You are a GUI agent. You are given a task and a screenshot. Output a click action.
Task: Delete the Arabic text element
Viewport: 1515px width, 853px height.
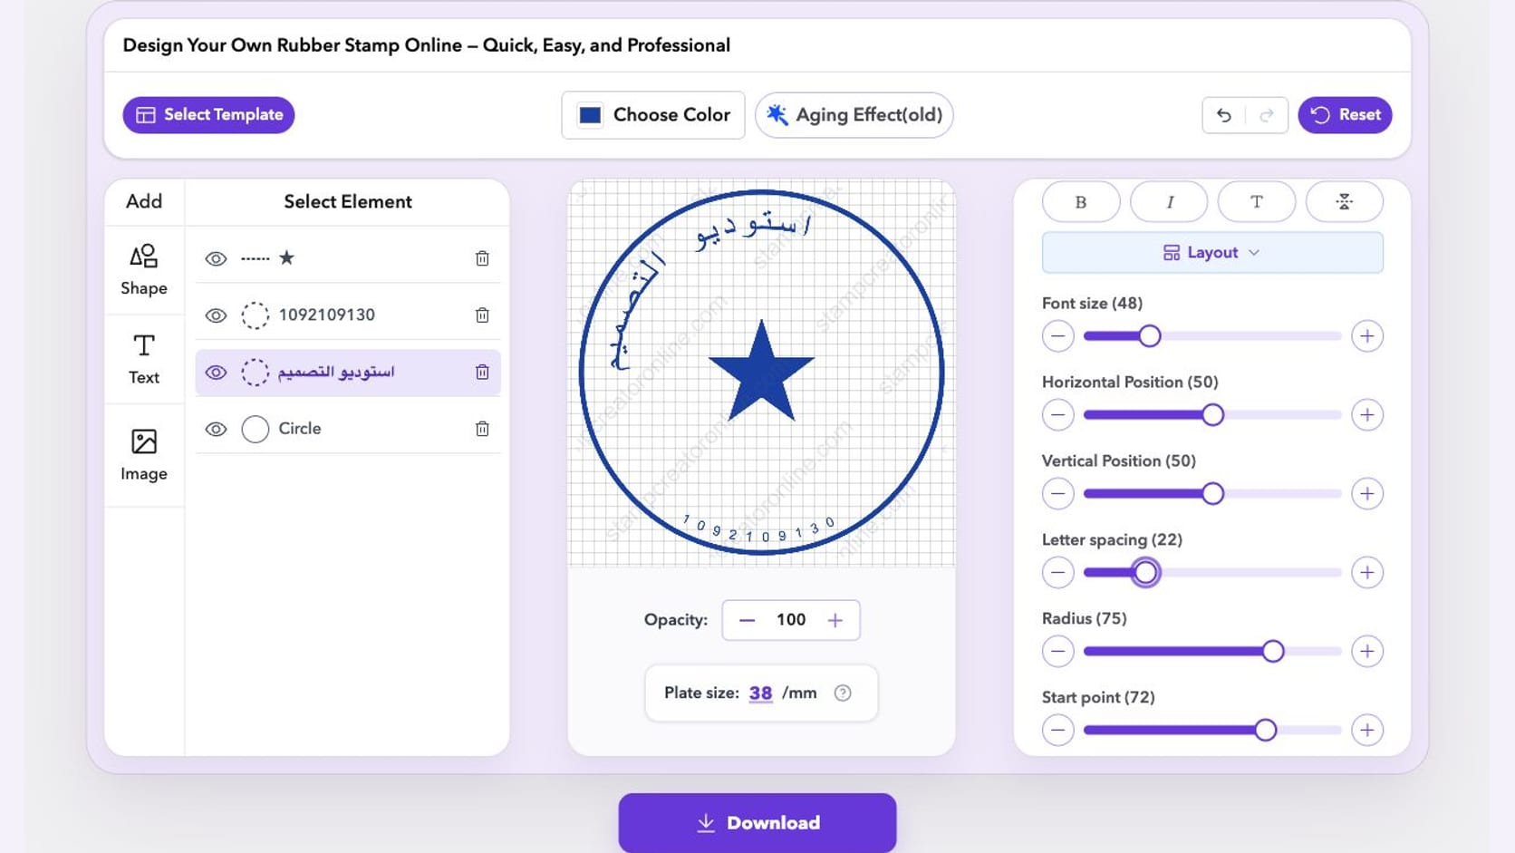482,372
